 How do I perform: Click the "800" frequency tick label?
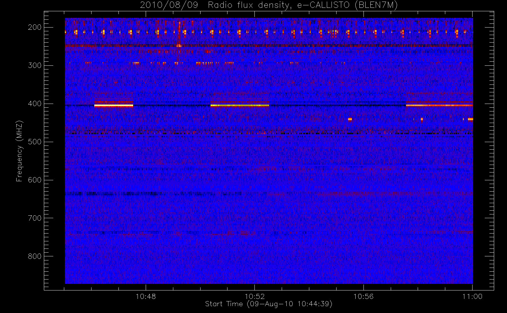[35, 256]
